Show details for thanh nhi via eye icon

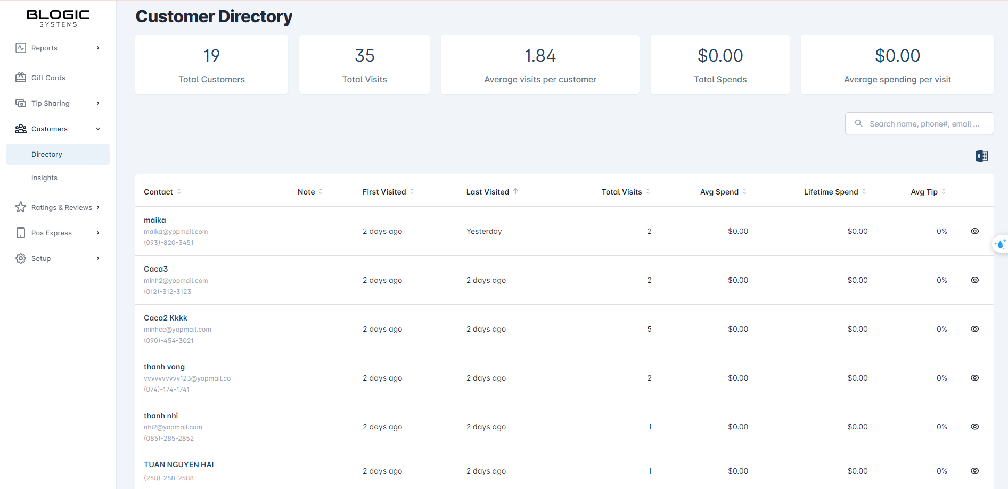point(974,427)
